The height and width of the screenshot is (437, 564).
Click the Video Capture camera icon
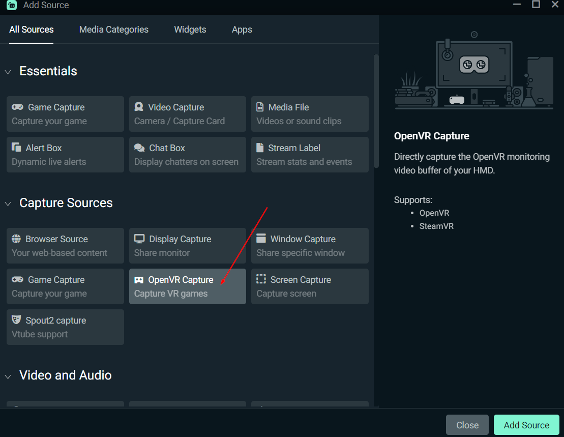pos(138,107)
